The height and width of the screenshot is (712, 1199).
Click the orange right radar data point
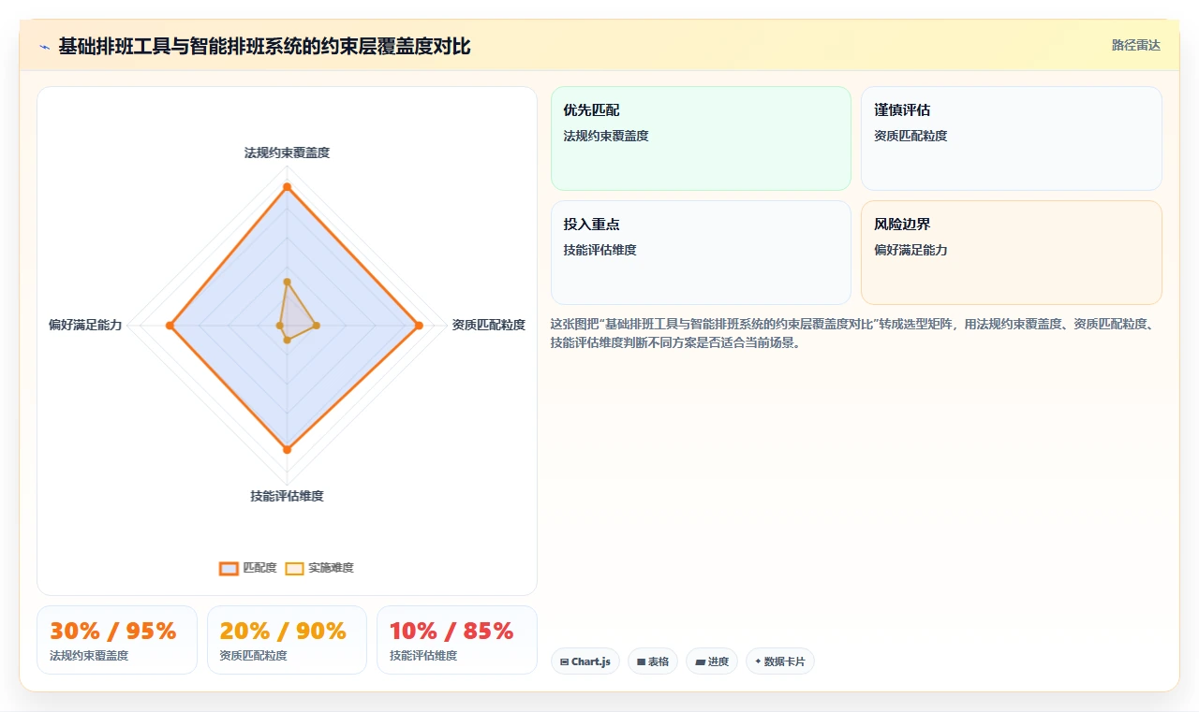pos(419,326)
